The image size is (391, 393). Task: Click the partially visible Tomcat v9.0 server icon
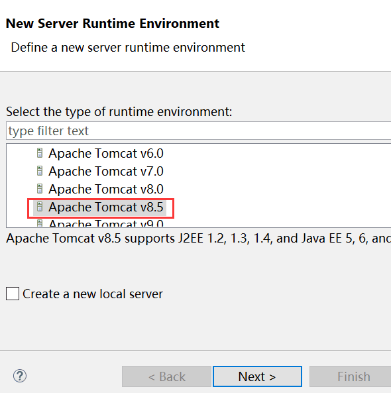point(40,223)
